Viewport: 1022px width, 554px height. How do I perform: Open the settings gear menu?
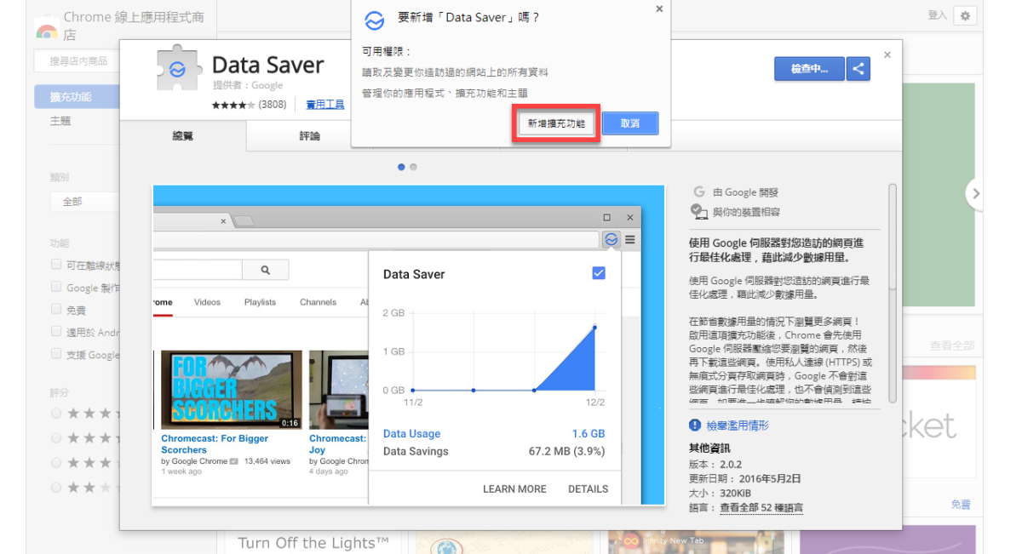965,15
